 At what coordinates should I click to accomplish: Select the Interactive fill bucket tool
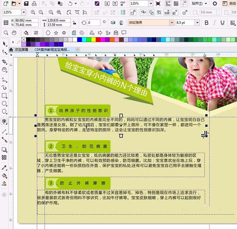pyautogui.click(x=4, y=176)
